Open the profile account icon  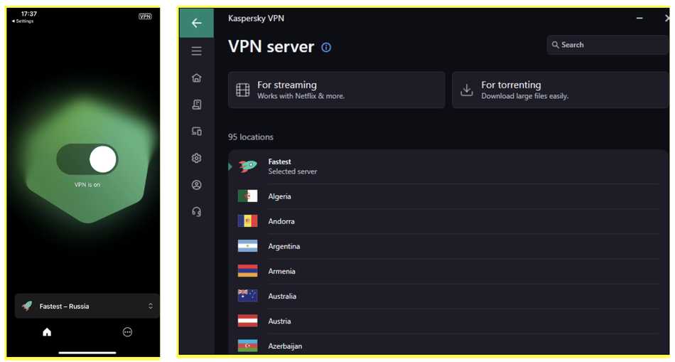(197, 185)
